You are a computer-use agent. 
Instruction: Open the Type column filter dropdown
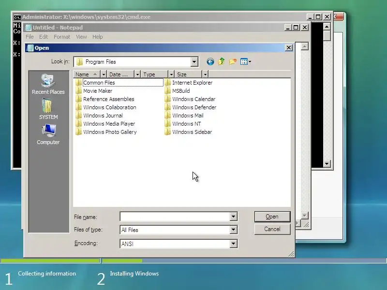(x=171, y=74)
